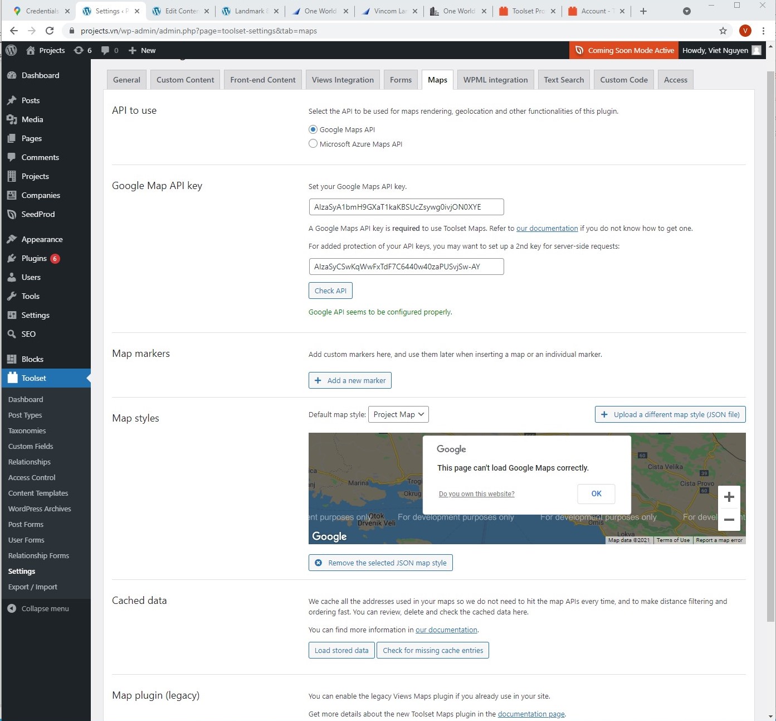Click the Coming Soon Mode Active notice

624,50
